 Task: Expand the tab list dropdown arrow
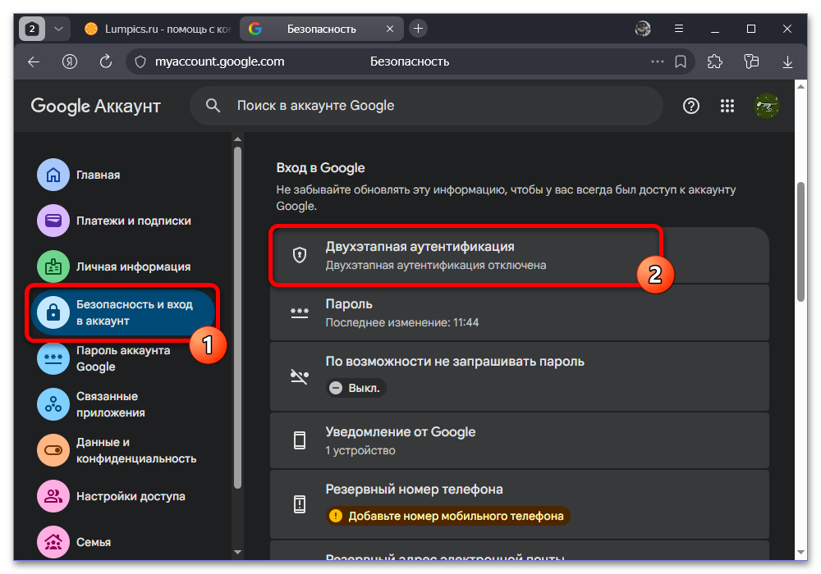58,29
